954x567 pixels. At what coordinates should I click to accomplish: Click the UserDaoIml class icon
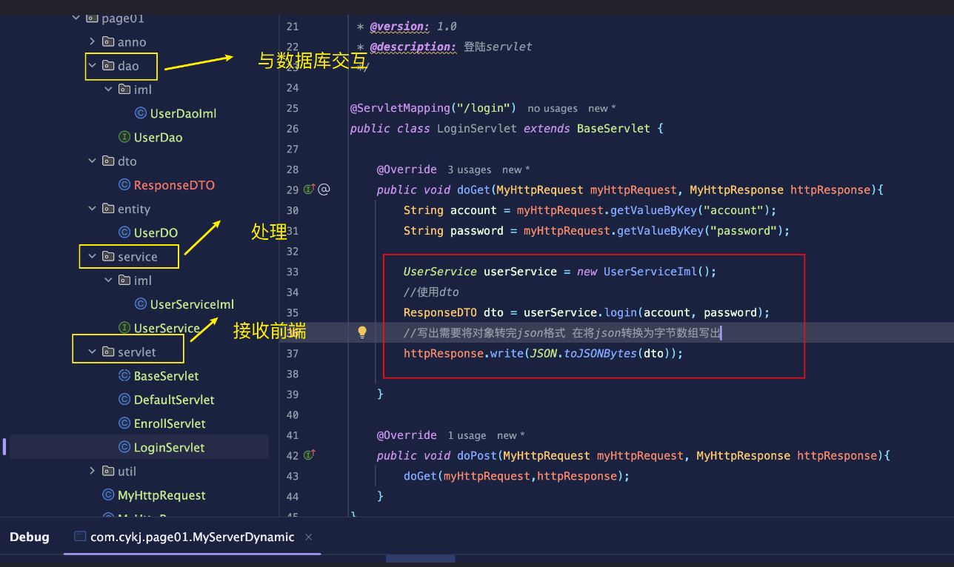pyautogui.click(x=141, y=113)
